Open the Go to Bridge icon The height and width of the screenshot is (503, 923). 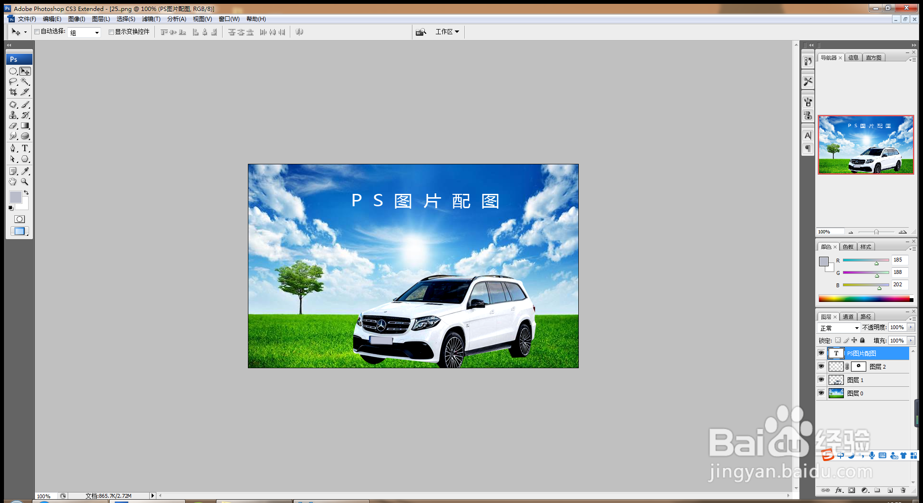coord(420,32)
